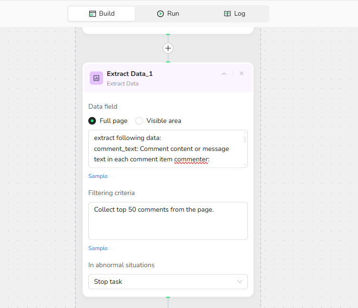
Task: Open the Sample link below Filtering criteria
Action: [x=98, y=248]
